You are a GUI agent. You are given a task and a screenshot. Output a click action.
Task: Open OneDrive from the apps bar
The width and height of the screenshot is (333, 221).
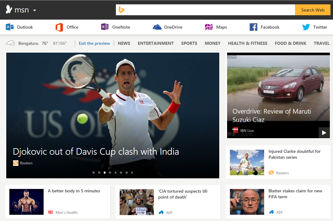(167, 27)
